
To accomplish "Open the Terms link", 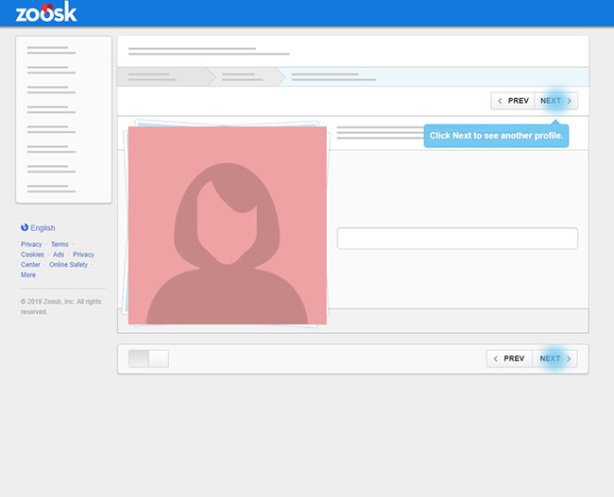I will point(60,244).
